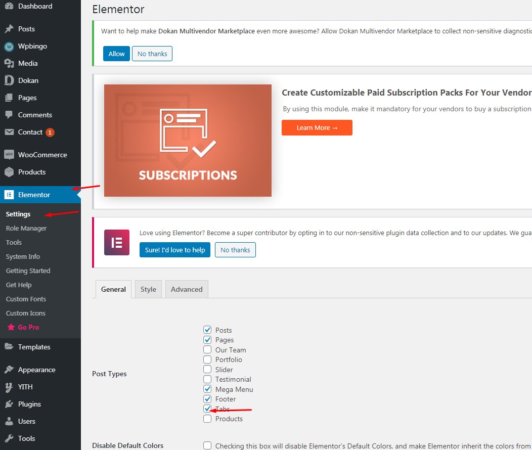Click the Wpbingo sidebar icon

click(x=9, y=47)
